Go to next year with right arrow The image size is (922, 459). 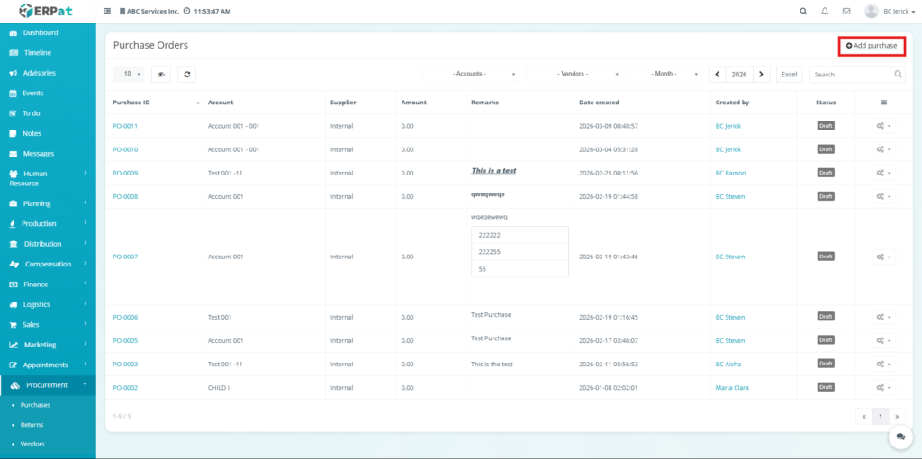click(x=762, y=75)
